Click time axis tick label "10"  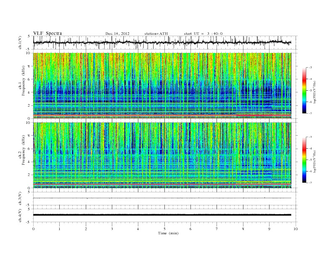[296, 229]
